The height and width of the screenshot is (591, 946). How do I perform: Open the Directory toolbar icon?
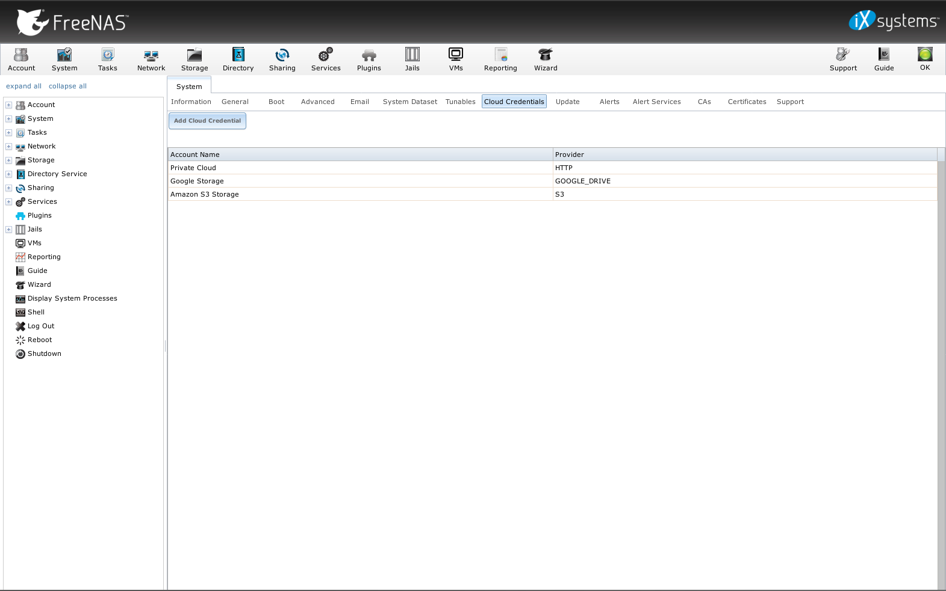[x=238, y=60]
